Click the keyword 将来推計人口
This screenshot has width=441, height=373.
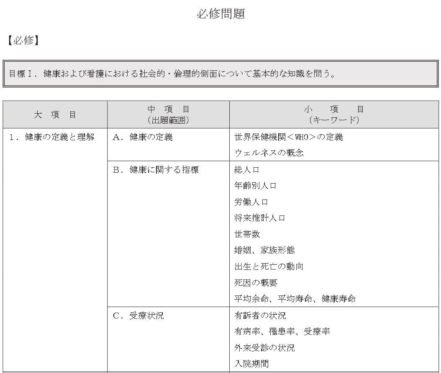(260, 218)
